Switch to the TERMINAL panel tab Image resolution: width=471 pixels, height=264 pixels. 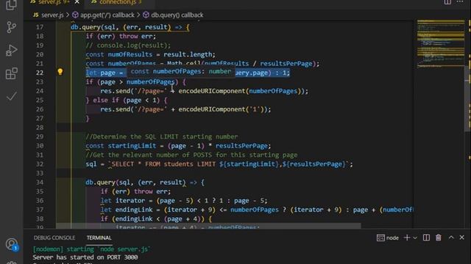coord(99,238)
